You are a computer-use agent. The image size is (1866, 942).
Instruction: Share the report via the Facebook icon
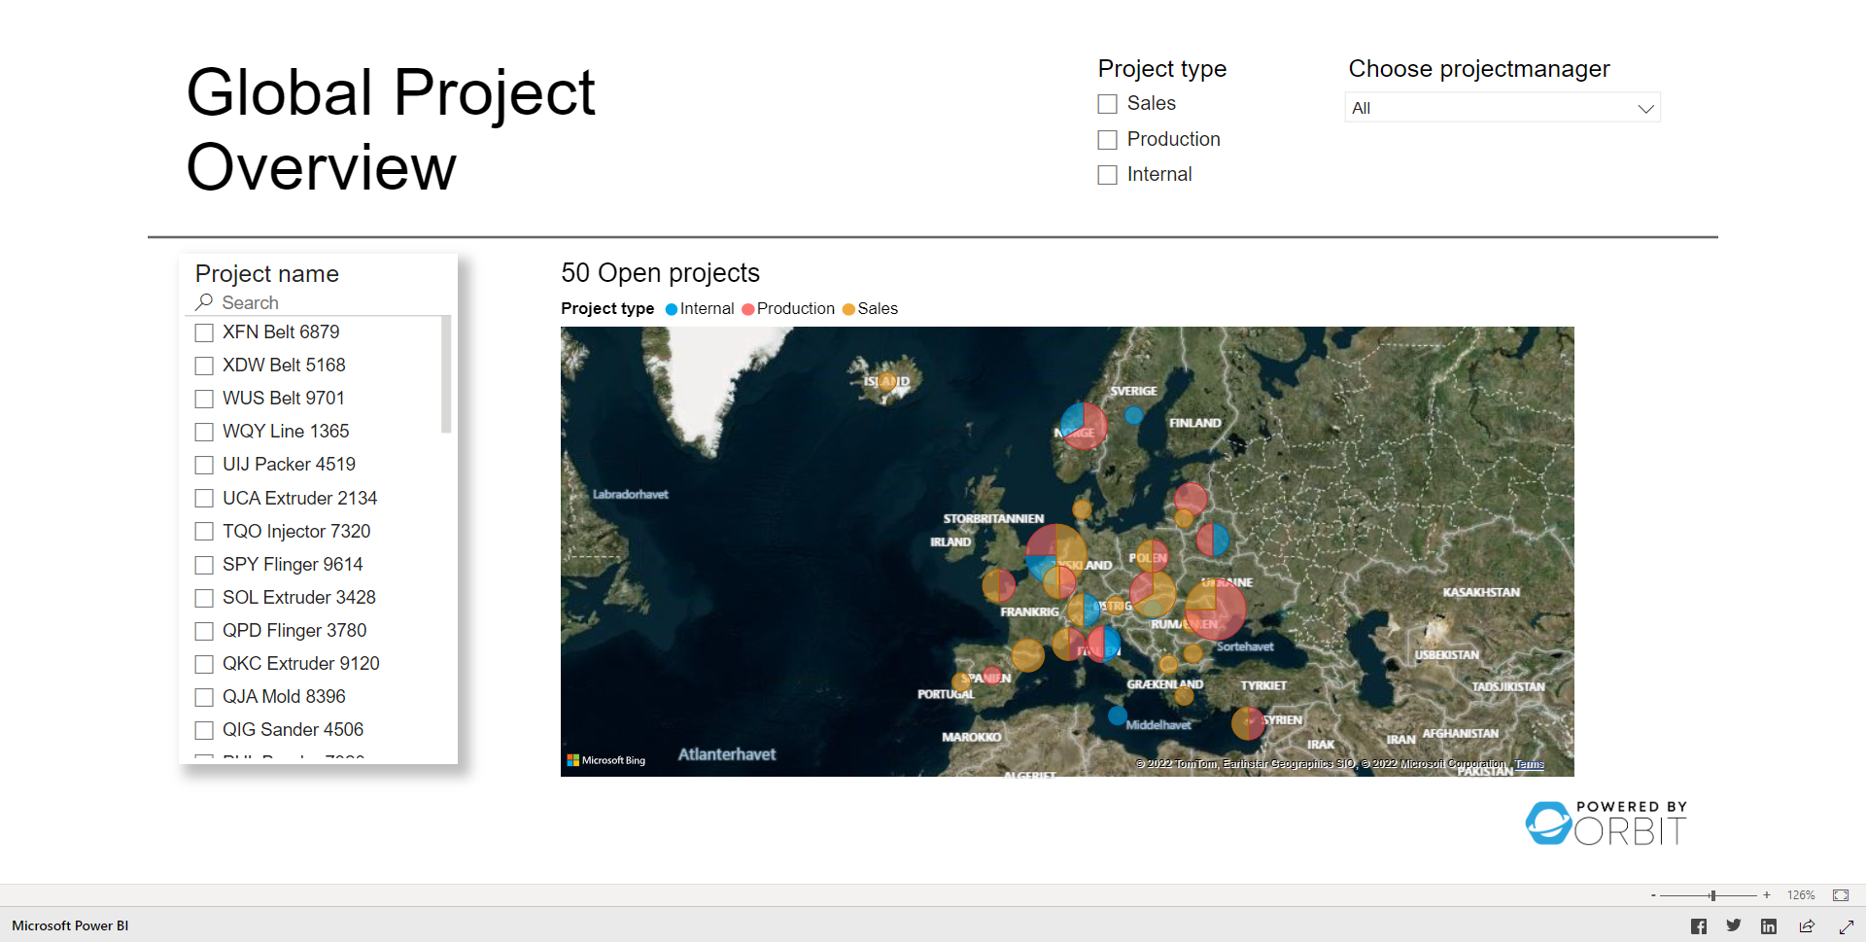pyautogui.click(x=1698, y=925)
